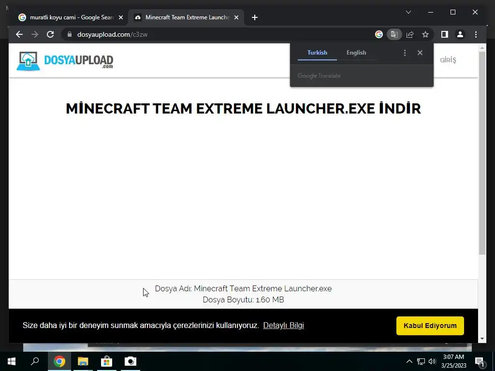495x371 pixels.
Task: Close the Minecraft Team Extreme Launcher tab
Action: point(236,18)
